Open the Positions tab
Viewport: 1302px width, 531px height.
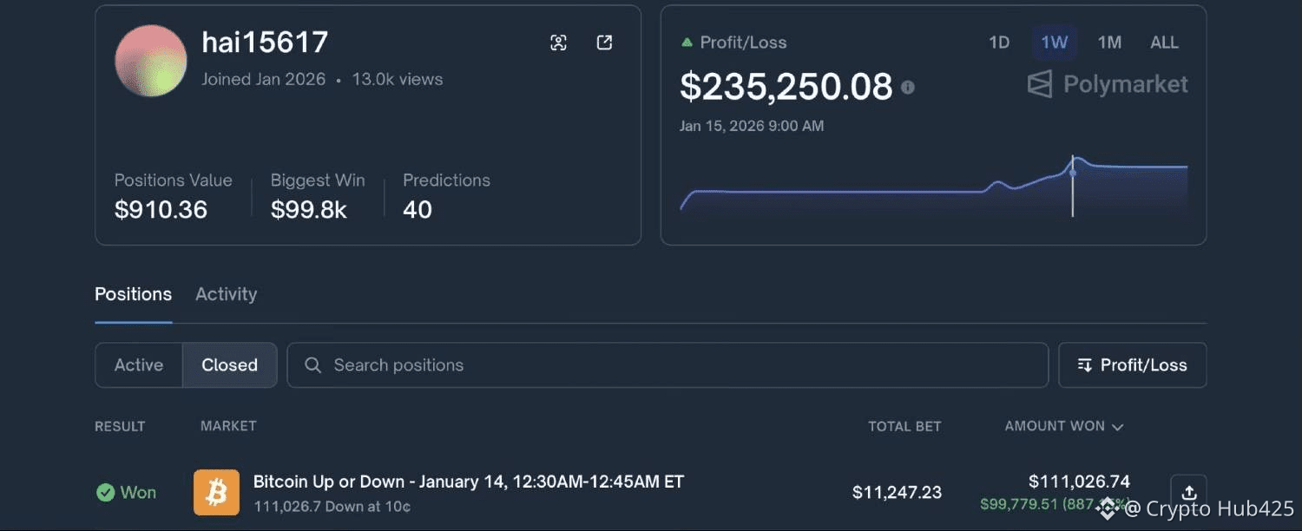click(133, 294)
